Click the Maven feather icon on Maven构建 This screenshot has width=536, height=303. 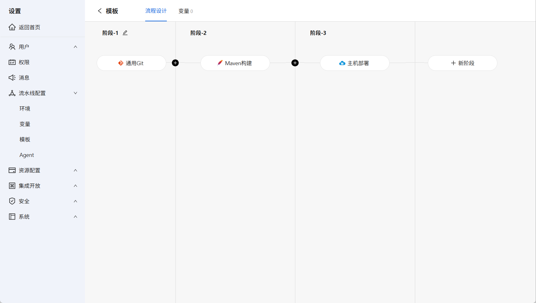tap(220, 63)
